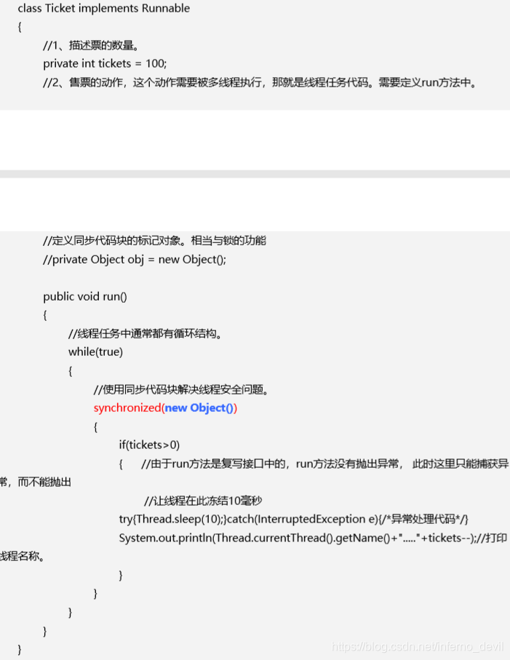Click the '//2、售票的动作' comment about the run method

coord(260,82)
